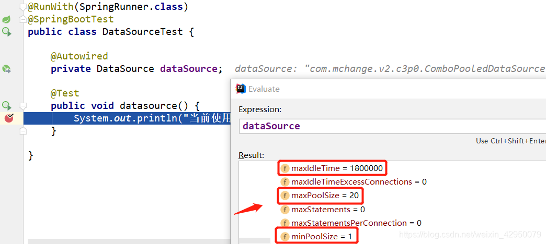Click the autowired bean gutter icon beside dataSource
Viewport: 546px width, 244px height.
pyautogui.click(x=7, y=69)
